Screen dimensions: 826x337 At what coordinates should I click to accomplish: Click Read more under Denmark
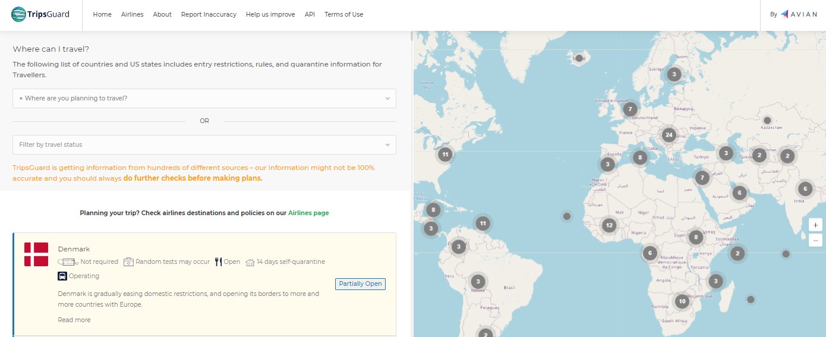coord(74,320)
